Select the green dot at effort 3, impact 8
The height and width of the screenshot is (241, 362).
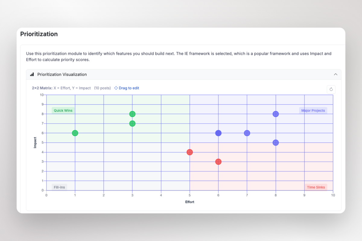132,114
